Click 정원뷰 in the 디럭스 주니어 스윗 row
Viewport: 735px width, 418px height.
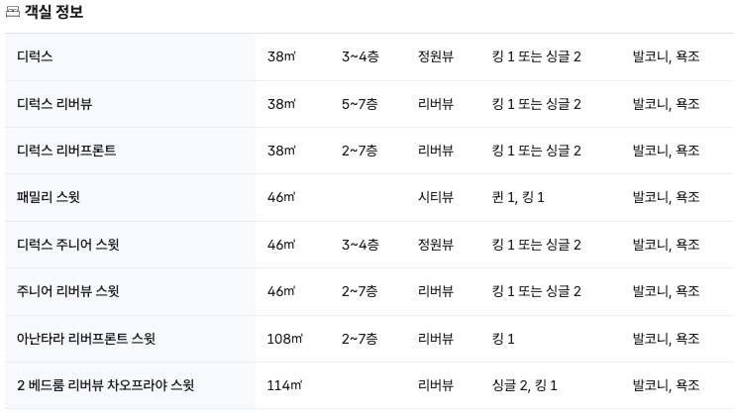(436, 245)
